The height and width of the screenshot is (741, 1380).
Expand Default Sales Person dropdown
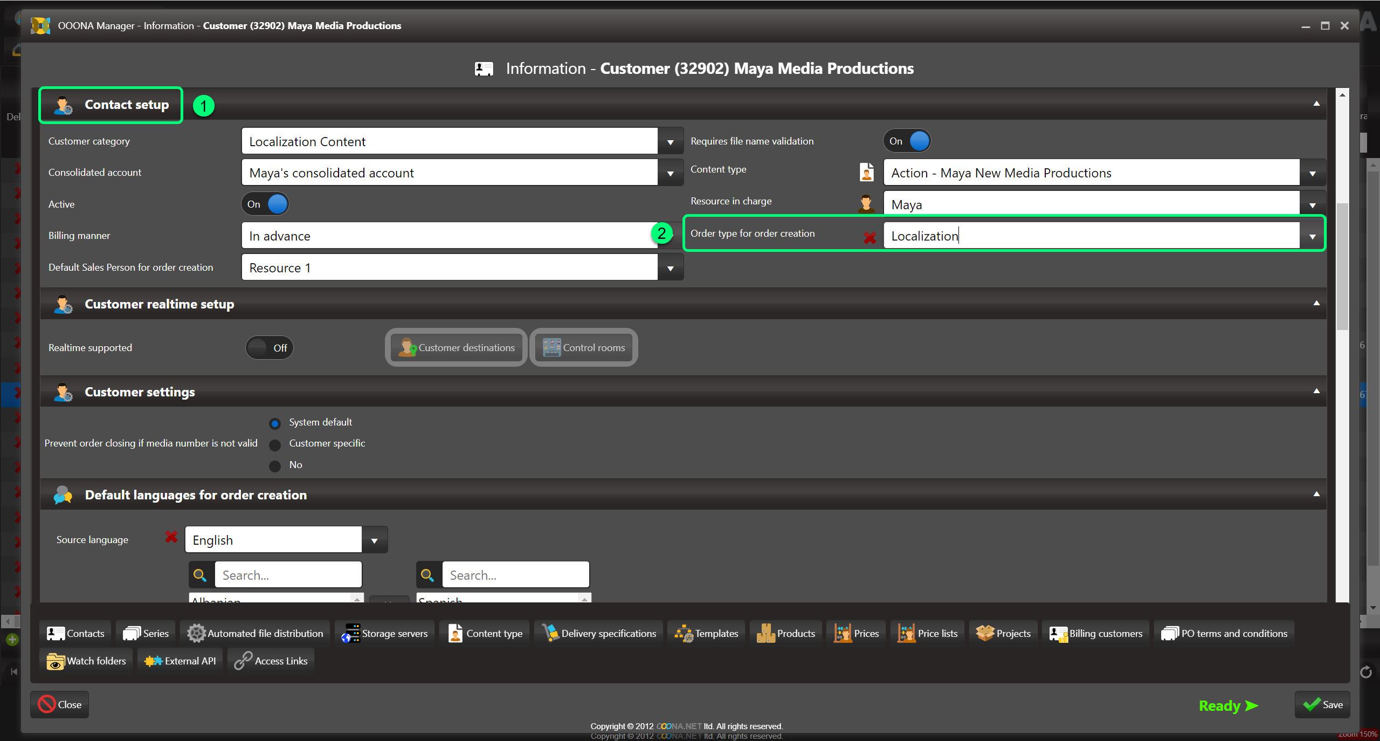[670, 268]
